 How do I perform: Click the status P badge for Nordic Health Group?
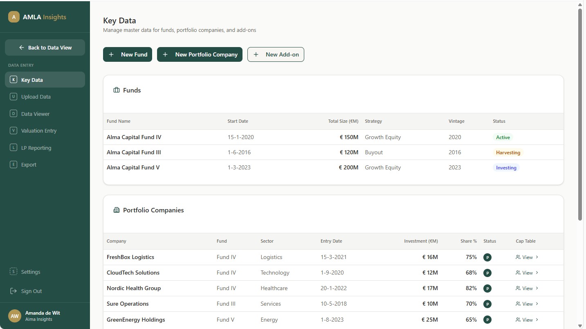[487, 288]
